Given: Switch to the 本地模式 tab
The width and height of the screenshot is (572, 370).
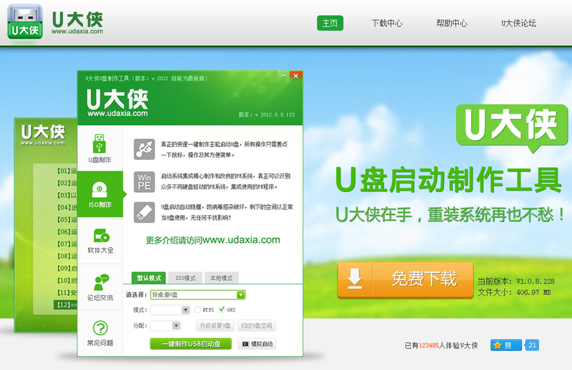Looking at the screenshot, I should (222, 278).
